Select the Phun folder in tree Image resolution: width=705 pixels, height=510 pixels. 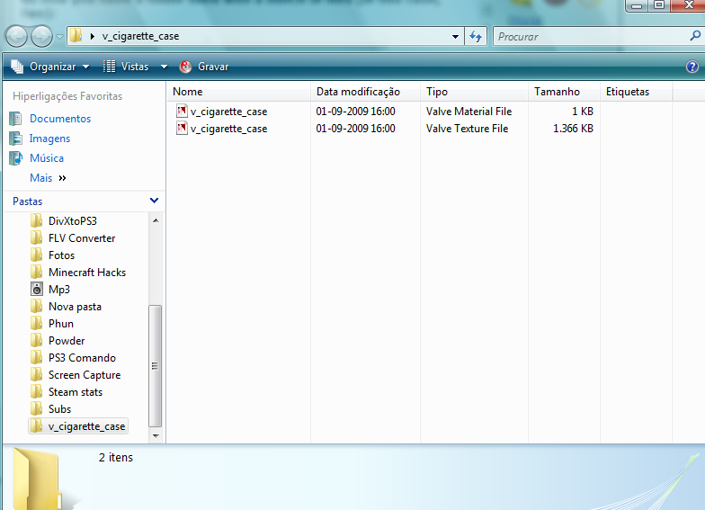61,324
